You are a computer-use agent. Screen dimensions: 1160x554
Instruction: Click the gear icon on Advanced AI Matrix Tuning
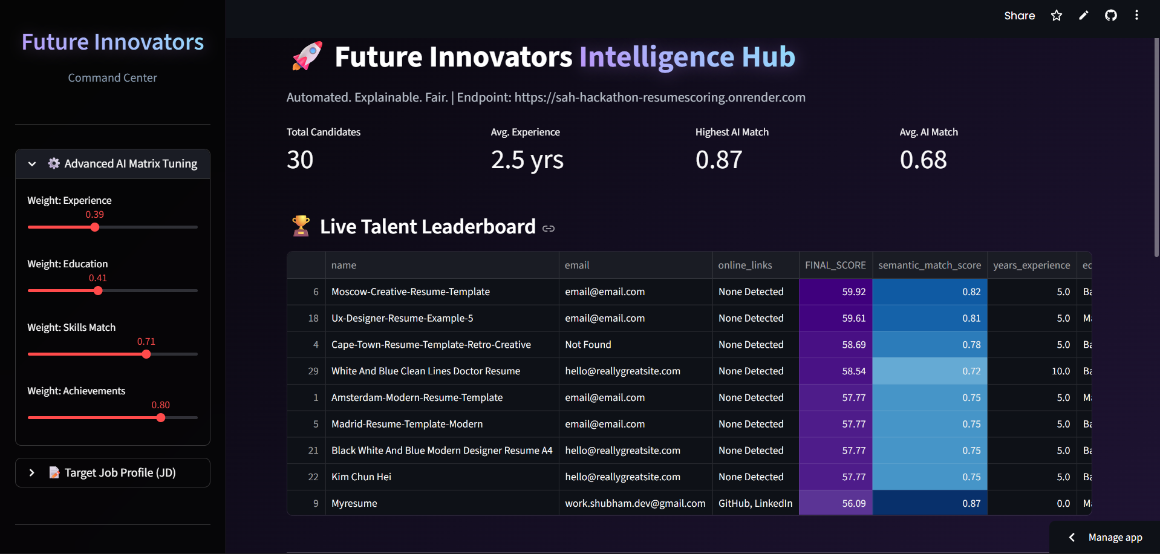(x=53, y=163)
